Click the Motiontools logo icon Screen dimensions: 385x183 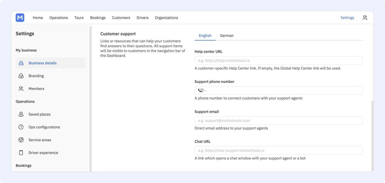tap(20, 18)
